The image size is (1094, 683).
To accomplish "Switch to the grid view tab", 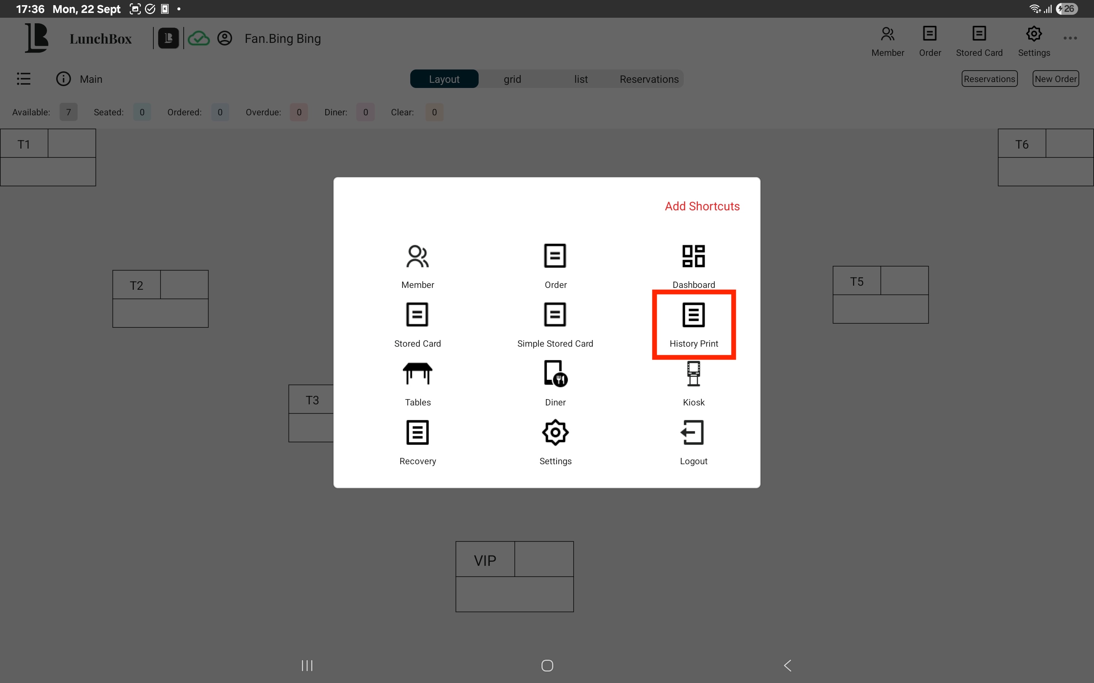I will point(512,79).
